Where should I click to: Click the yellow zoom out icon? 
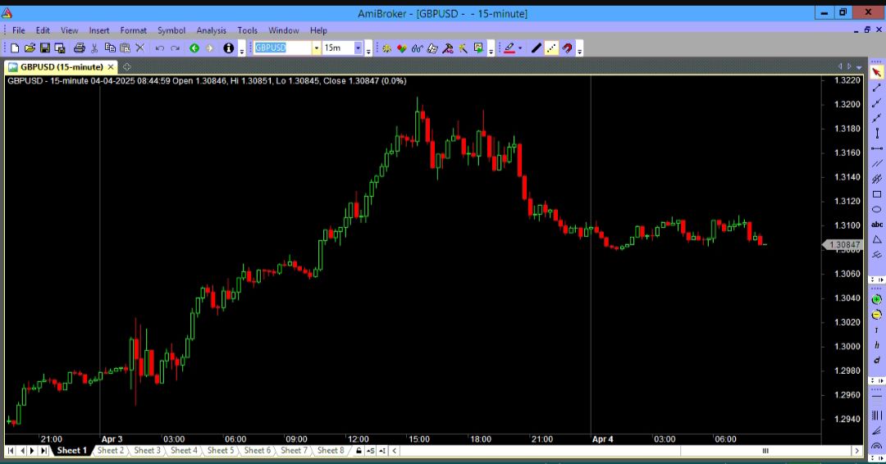pos(876,315)
